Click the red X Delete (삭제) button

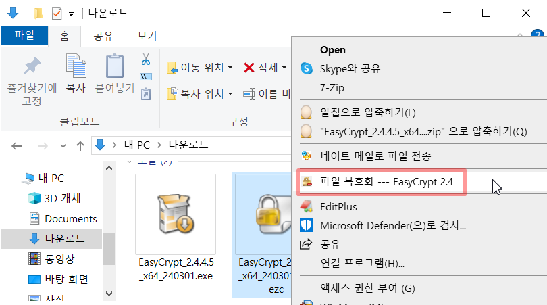point(261,68)
